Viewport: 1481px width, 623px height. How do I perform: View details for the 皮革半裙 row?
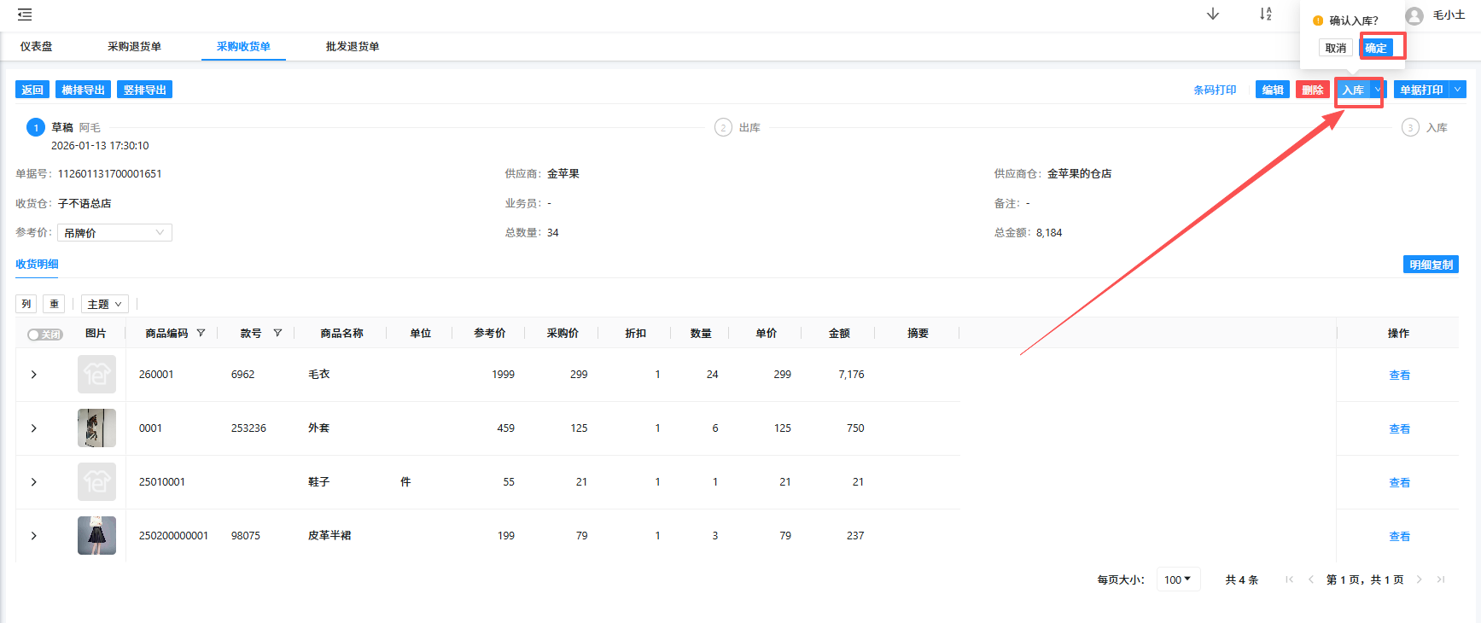(x=1399, y=537)
